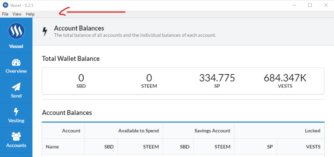
Task: Select the Send sidebar label
Action: pyautogui.click(x=16, y=96)
